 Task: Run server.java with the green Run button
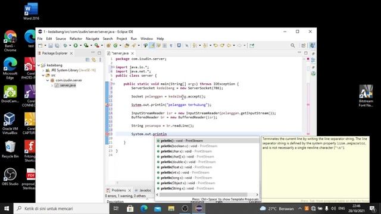point(76,45)
